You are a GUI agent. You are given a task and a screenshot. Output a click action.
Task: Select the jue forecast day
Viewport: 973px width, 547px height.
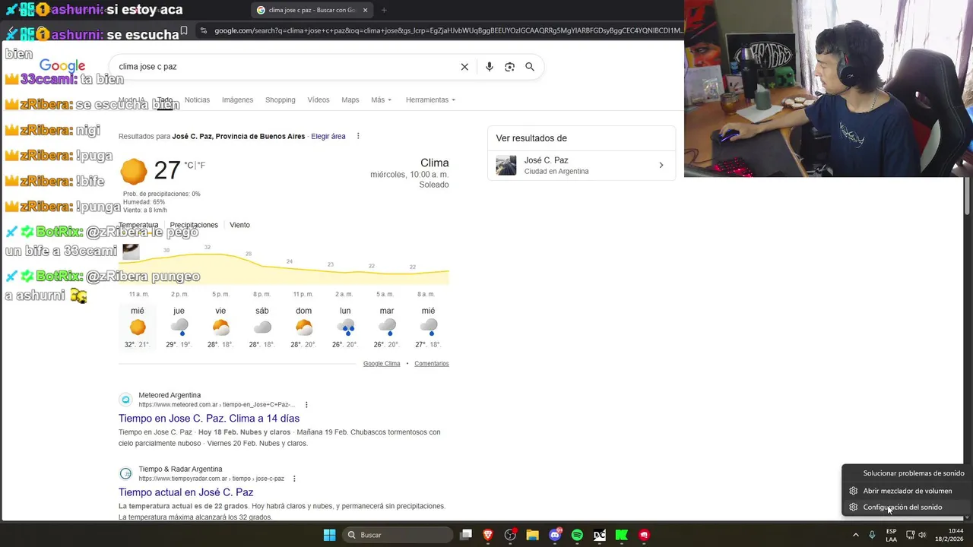click(179, 327)
